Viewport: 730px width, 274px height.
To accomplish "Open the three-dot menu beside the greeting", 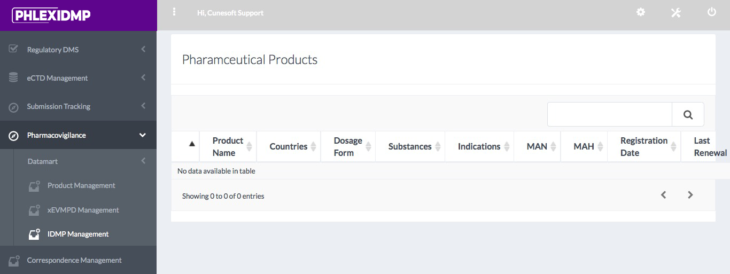I will (174, 12).
